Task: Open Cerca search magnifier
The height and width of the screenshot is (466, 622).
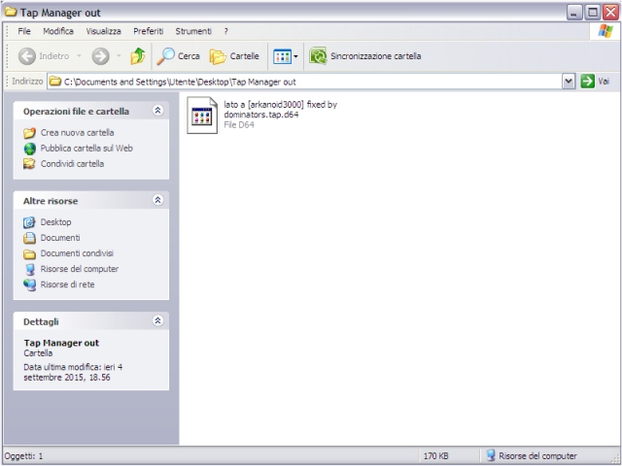Action: coord(165,56)
